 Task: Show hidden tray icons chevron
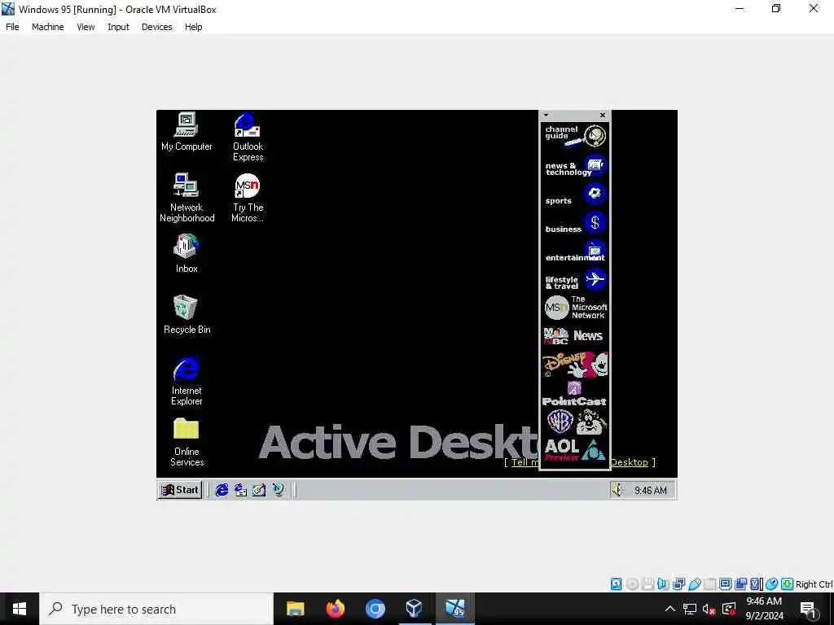pyautogui.click(x=670, y=609)
